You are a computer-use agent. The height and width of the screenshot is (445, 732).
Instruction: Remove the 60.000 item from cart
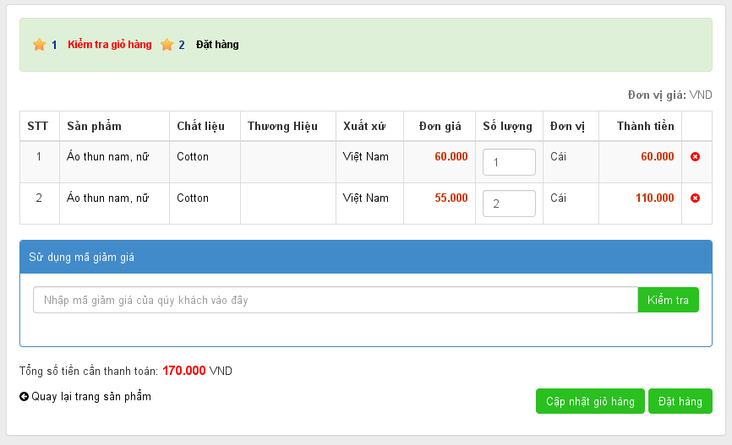click(695, 157)
